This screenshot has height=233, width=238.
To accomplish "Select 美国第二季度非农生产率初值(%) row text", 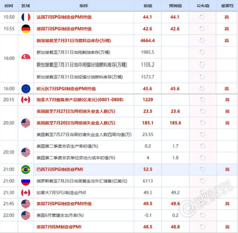I will [67, 146].
